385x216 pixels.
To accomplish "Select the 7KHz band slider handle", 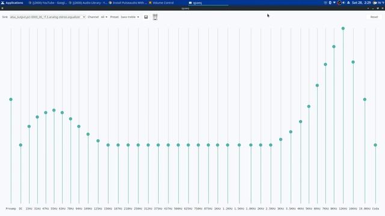I will pos(325,64).
